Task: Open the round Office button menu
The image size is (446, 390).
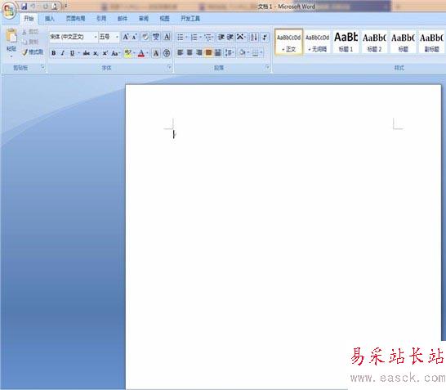Action: (9, 11)
